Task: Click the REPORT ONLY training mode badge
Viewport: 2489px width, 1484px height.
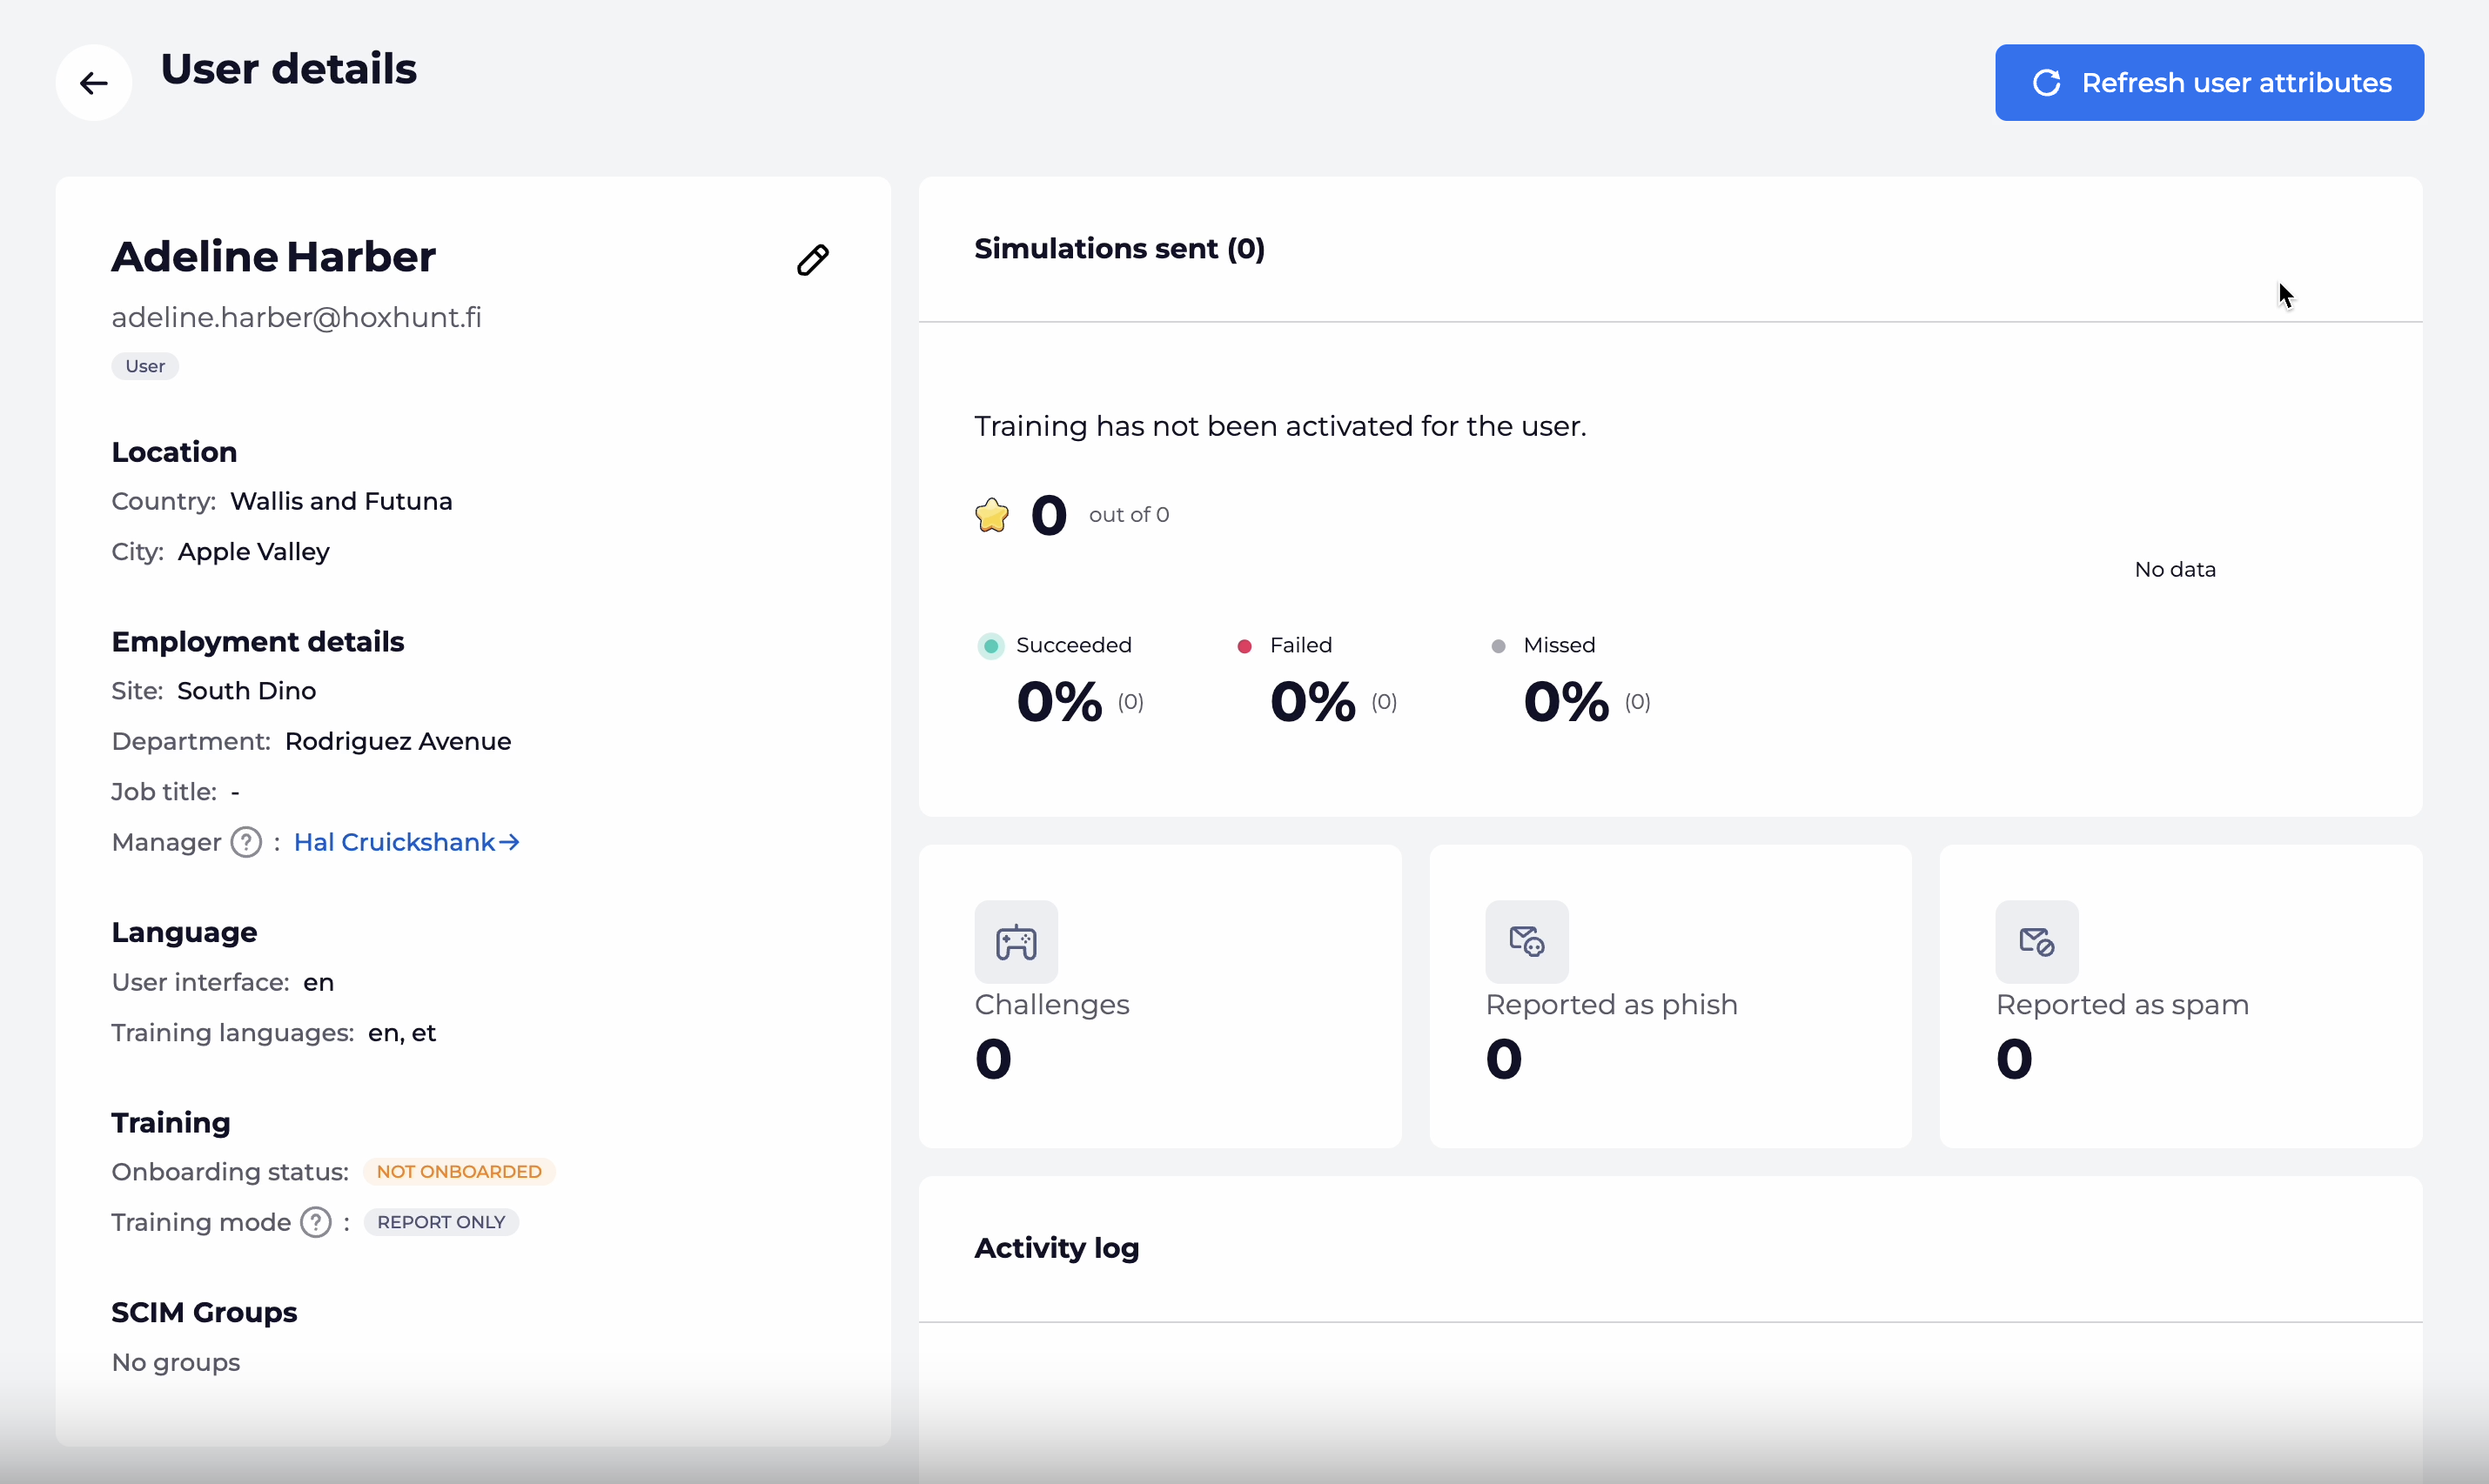Action: [440, 1222]
